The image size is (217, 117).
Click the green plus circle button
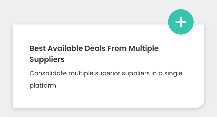181,22
